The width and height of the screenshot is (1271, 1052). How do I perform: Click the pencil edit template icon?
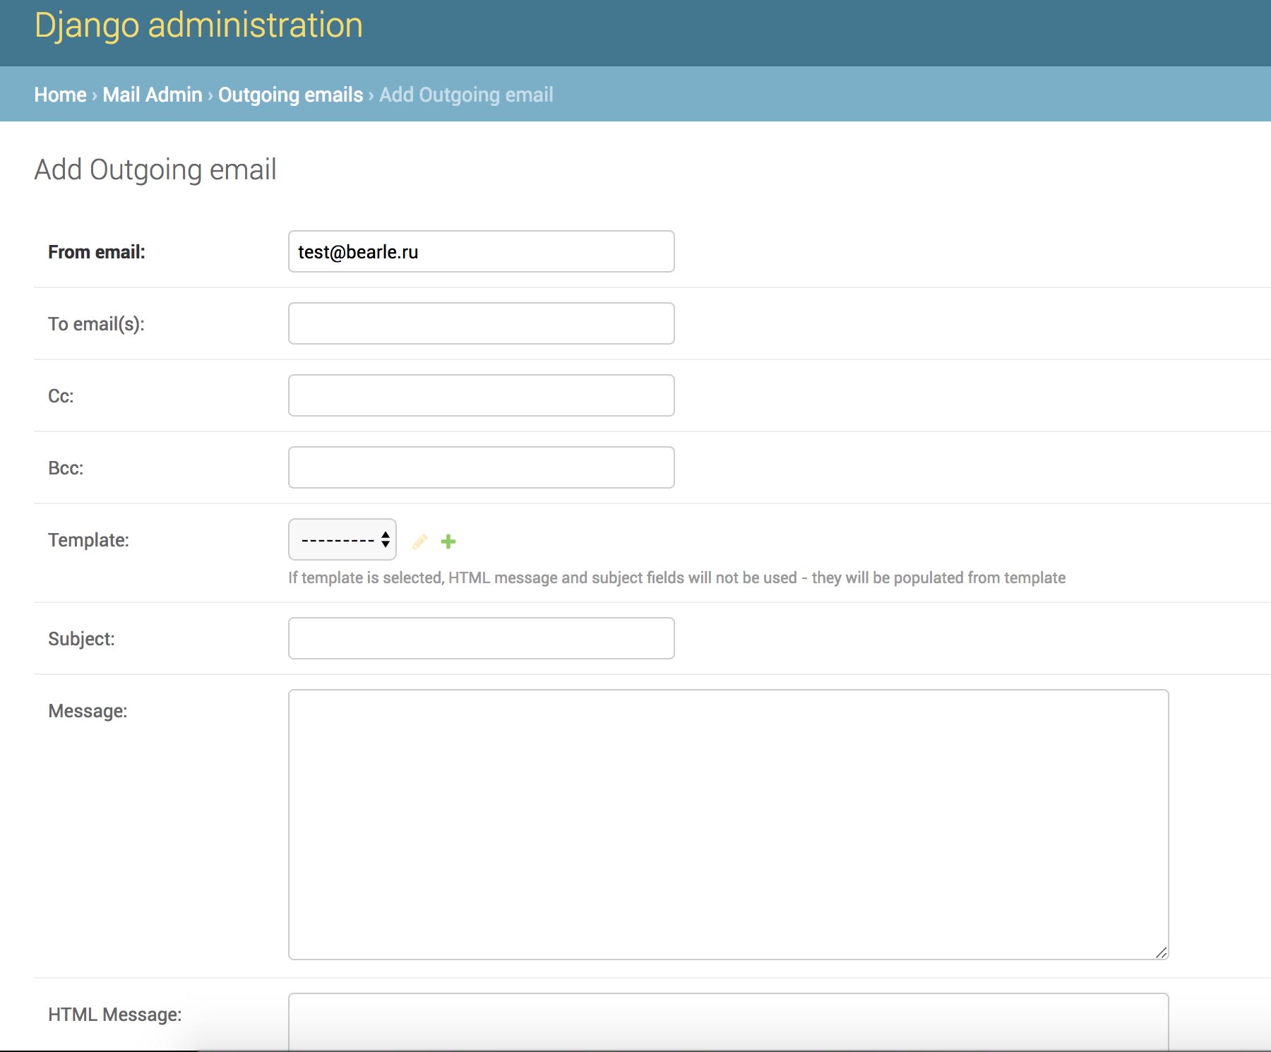click(420, 542)
